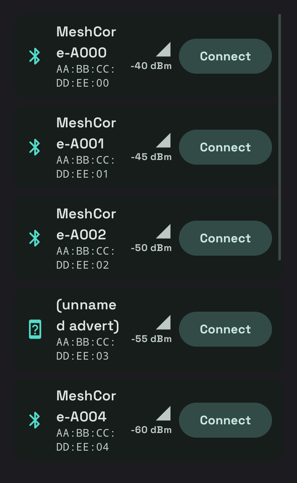Connect to MeshCore-A000 device
The image size is (297, 483).
click(225, 56)
